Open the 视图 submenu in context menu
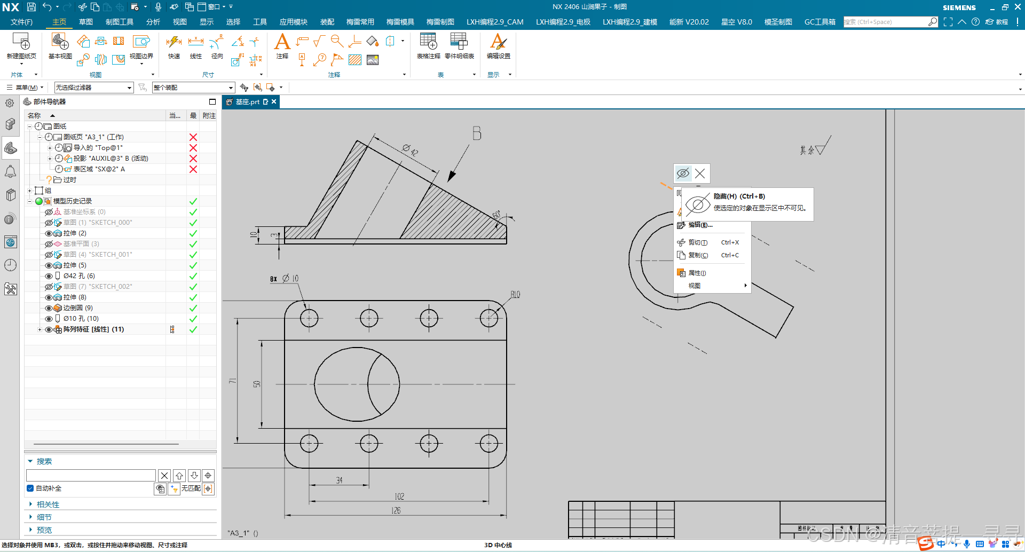 712,286
